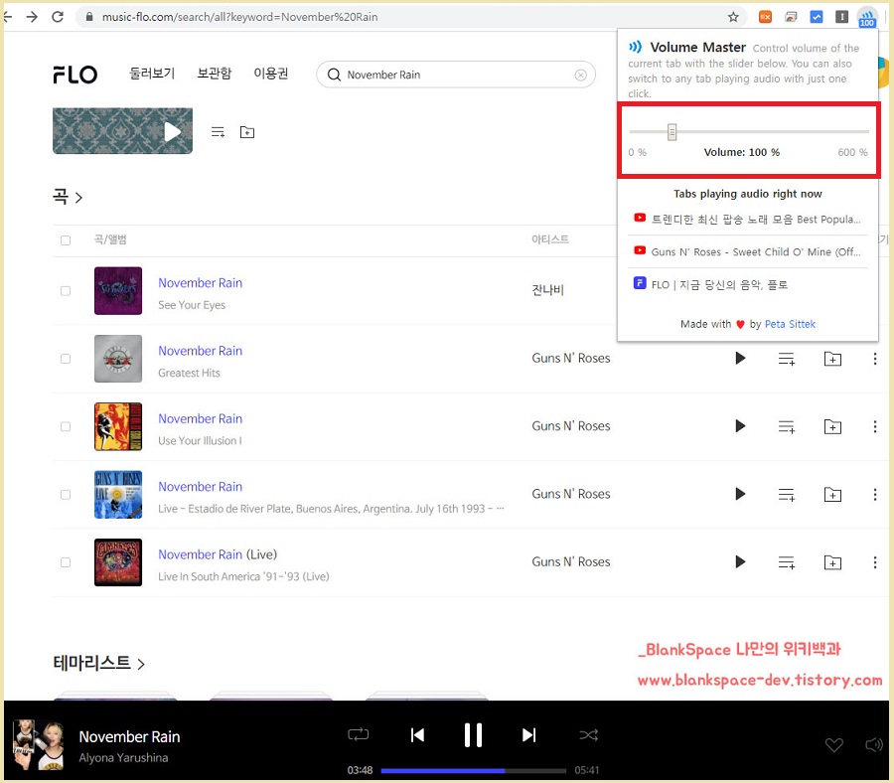Add selected songs to a folder at top
The image size is (894, 783).
click(247, 132)
